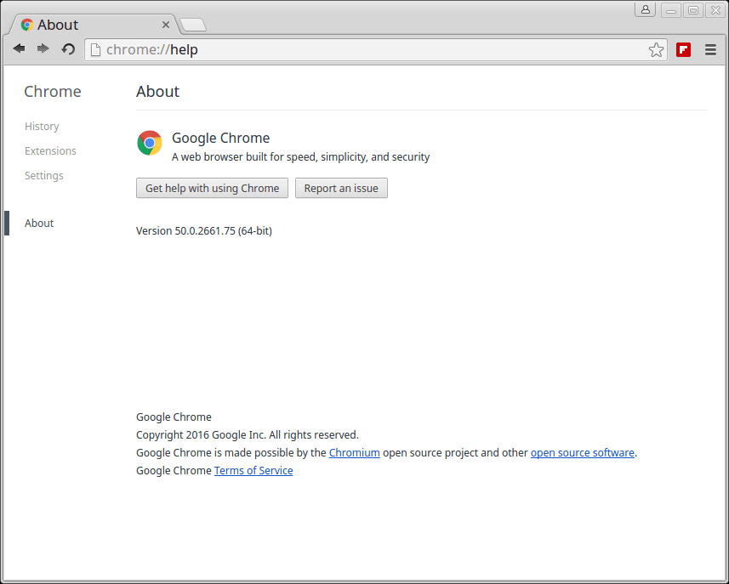Viewport: 729px width, 584px height.
Task: Open the Chrome hamburger menu
Action: (710, 49)
